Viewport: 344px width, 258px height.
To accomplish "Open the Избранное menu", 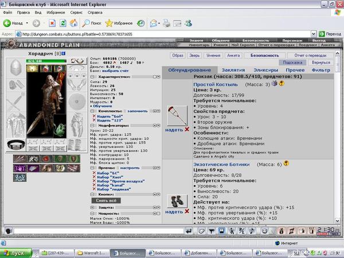I will pos(56,13).
